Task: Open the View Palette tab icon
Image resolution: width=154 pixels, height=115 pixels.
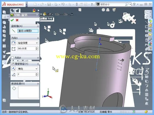Action: (x=150, y=39)
